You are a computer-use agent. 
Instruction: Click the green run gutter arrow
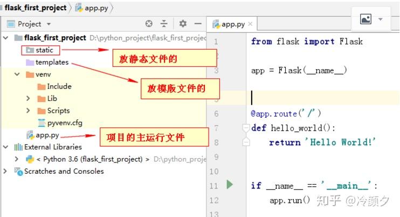pos(230,184)
